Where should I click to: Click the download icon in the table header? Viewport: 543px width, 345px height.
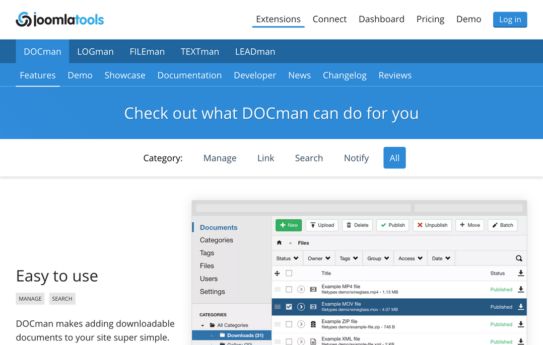520,273
